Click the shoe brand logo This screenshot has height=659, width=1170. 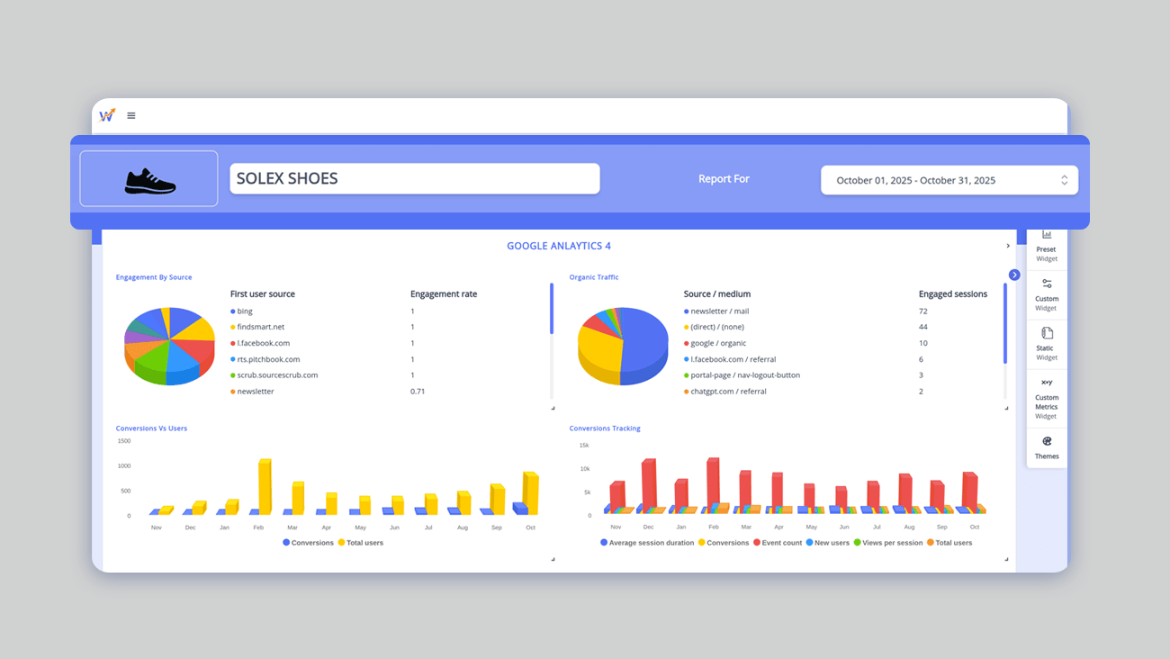148,178
